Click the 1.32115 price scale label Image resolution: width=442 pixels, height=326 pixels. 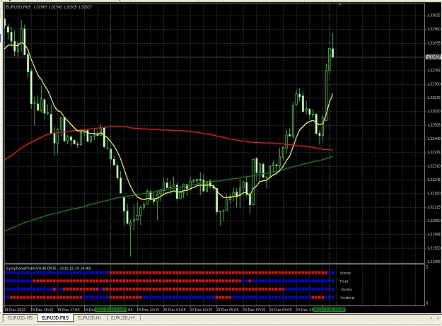434,207
